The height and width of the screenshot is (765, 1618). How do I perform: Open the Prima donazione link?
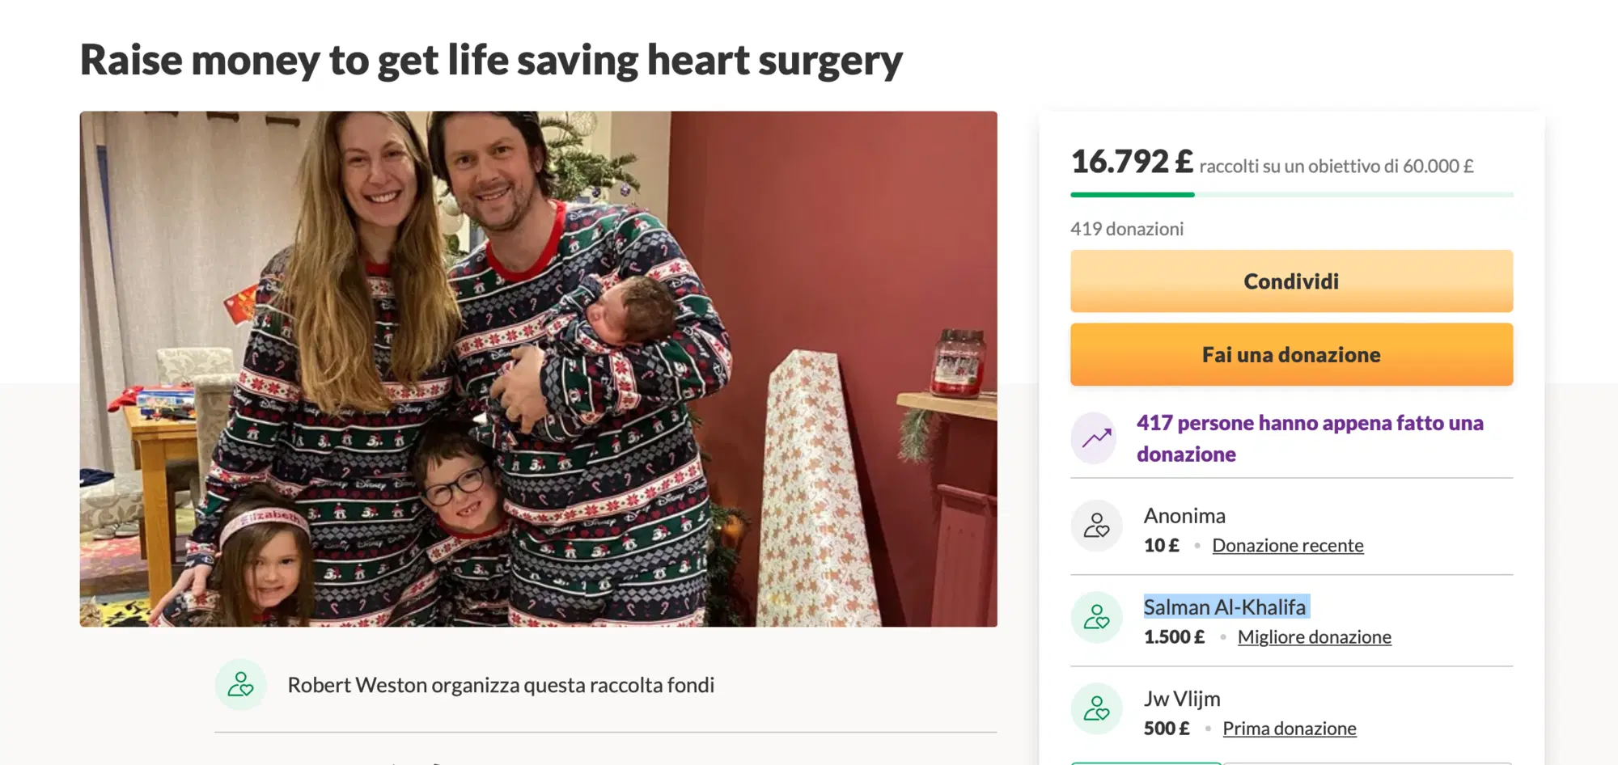click(x=1289, y=729)
